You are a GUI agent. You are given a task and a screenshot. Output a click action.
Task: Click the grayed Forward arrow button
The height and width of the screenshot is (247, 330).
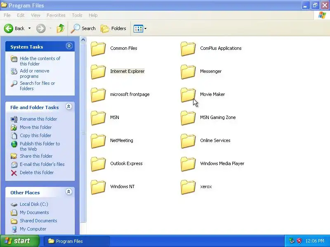tap(41, 28)
